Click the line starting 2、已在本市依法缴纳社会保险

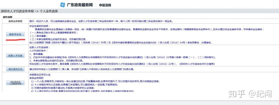click(x=122, y=57)
